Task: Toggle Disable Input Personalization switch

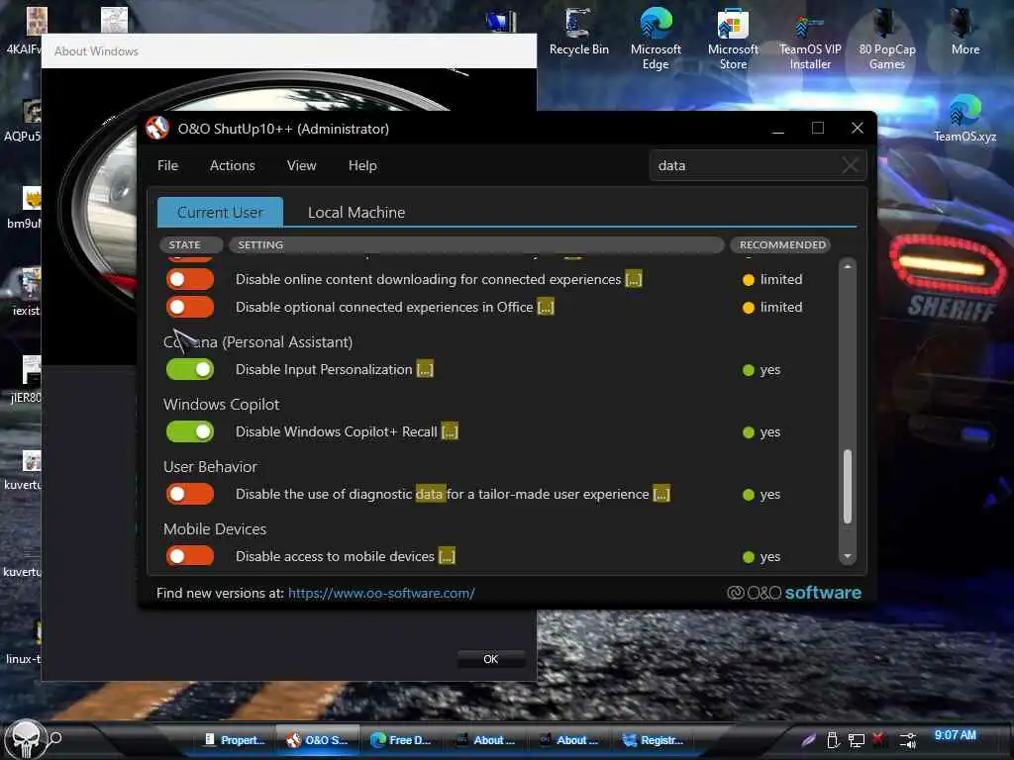Action: [189, 370]
